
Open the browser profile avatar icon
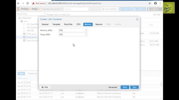(x=156, y=3)
